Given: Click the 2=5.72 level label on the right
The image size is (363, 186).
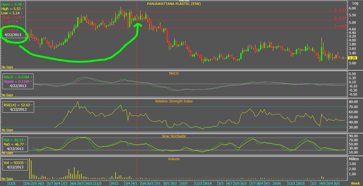Looking at the screenshot, I should coord(340,10).
